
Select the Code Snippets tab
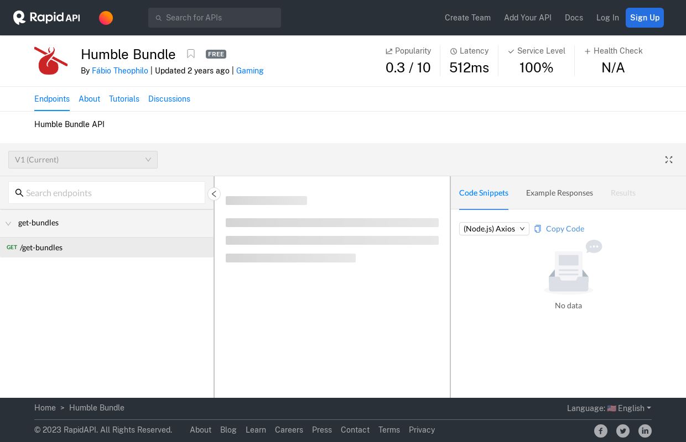(x=484, y=193)
